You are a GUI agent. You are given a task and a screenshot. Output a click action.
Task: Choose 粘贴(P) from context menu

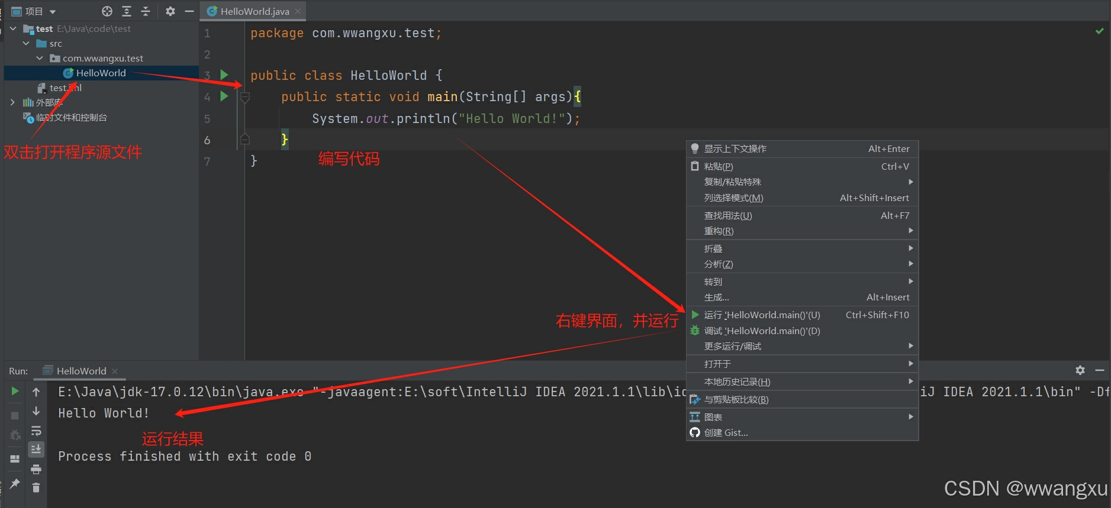coord(802,166)
